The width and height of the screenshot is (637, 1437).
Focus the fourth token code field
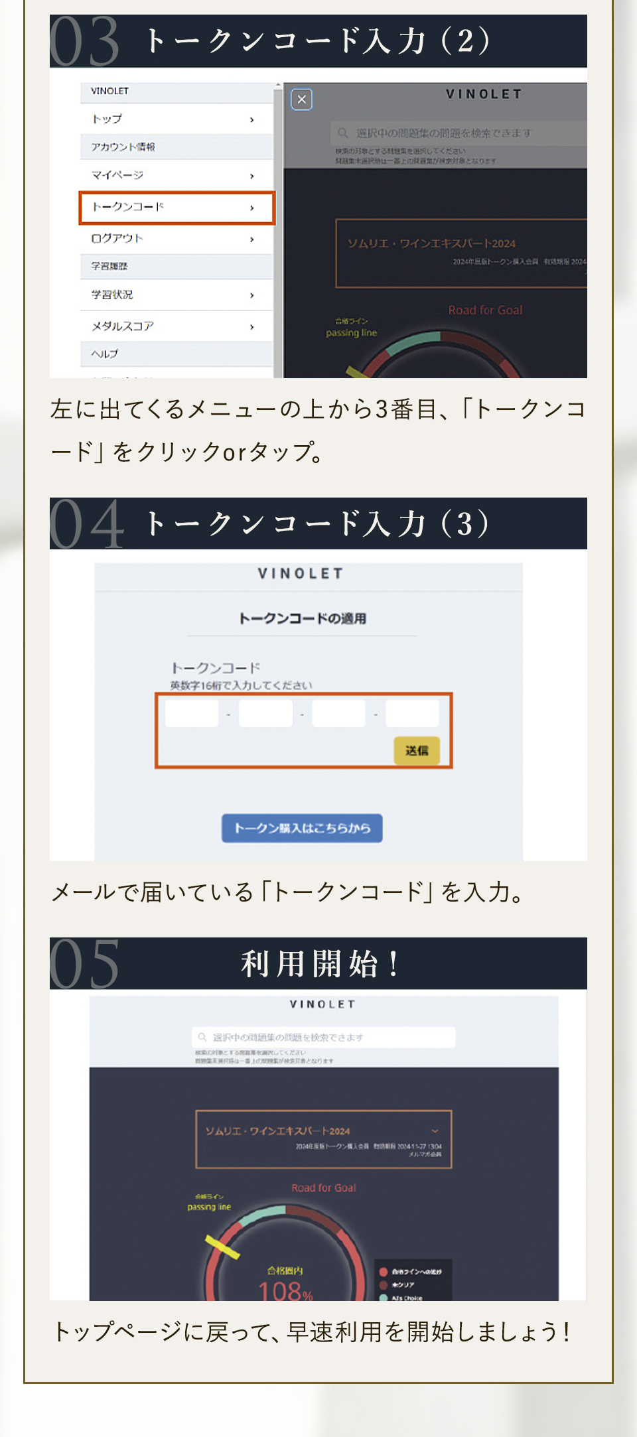412,714
